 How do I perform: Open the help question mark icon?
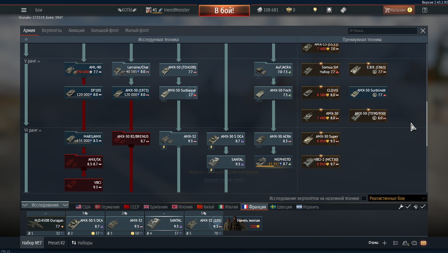pos(425,10)
